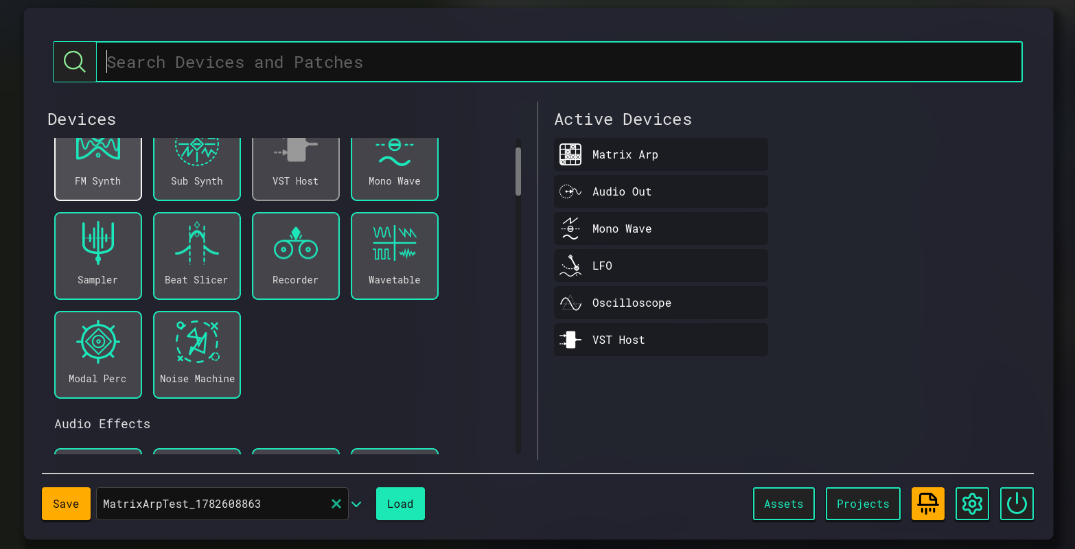Click the power button icon
The height and width of the screenshot is (549, 1075).
[1017, 504]
